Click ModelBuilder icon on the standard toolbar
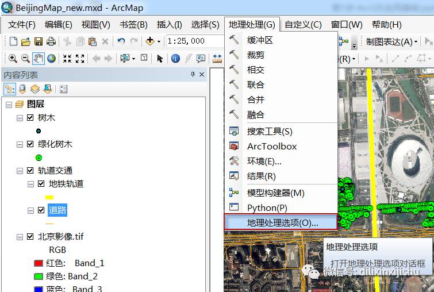The height and width of the screenshot is (292, 434). click(x=344, y=41)
